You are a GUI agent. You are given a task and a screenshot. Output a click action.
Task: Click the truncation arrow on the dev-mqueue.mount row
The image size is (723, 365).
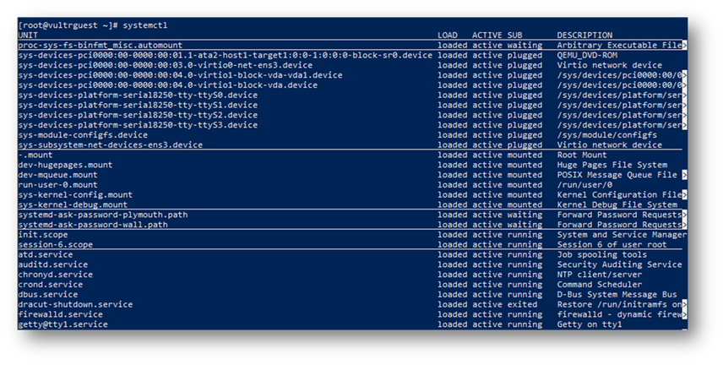(683, 175)
